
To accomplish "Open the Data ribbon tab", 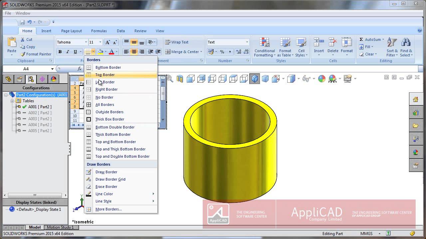I will [x=121, y=31].
